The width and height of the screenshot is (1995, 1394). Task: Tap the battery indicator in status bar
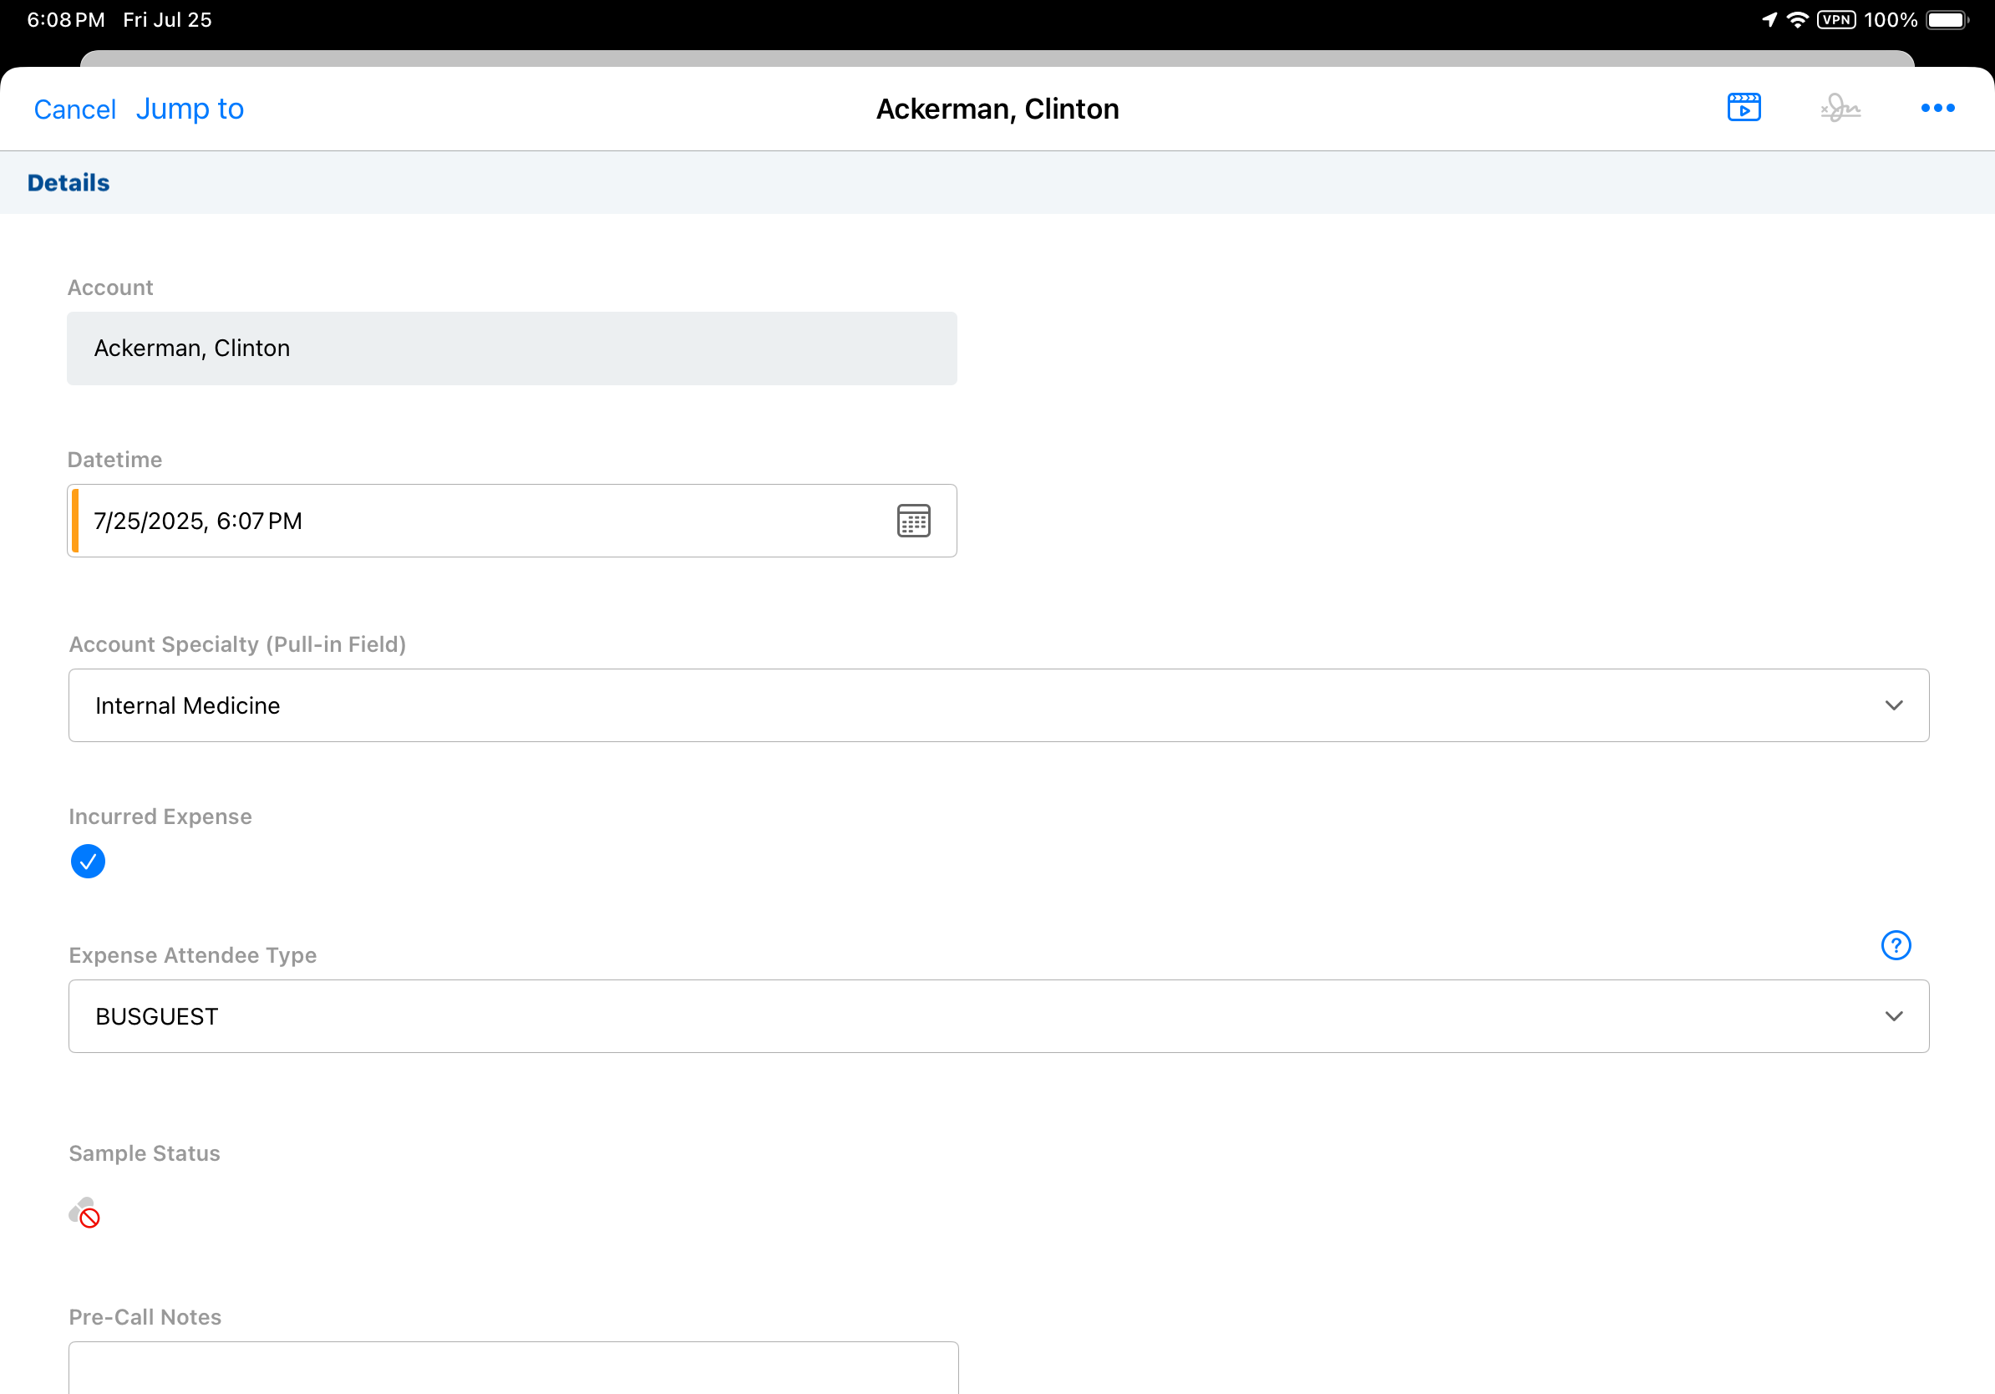1947,20
